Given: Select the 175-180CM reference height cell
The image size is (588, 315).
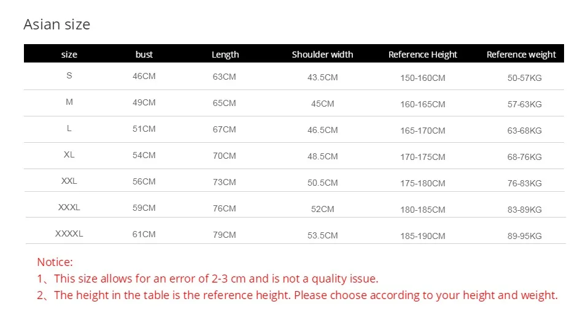Looking at the screenshot, I should coord(423,183).
